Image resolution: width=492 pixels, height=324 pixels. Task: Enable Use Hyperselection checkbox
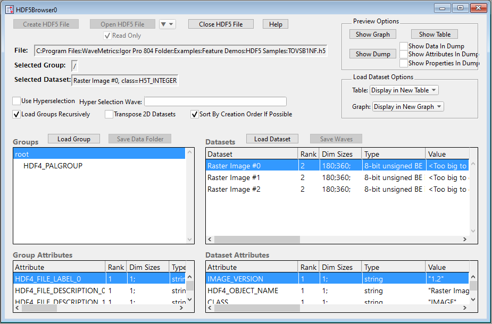(16, 101)
